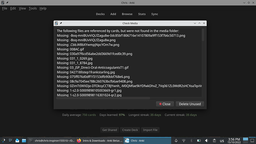
Task: Open the Edit menu
Action: 13,8
